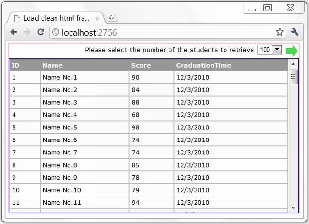Image resolution: width=309 pixels, height=224 pixels.
Task: Select the cell 'Name No.4'
Action: pyautogui.click(x=85, y=115)
